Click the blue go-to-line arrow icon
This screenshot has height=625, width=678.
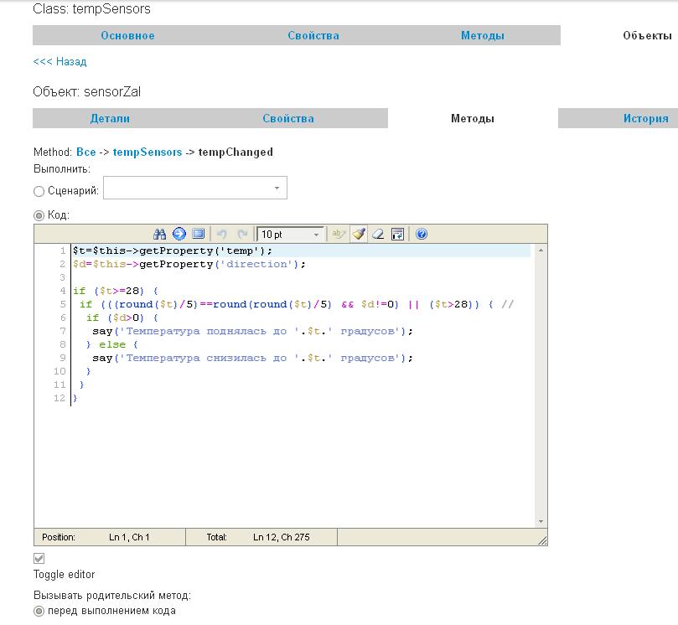tap(179, 235)
